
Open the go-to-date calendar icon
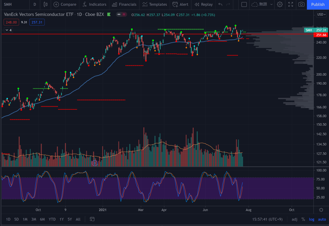[92, 219]
